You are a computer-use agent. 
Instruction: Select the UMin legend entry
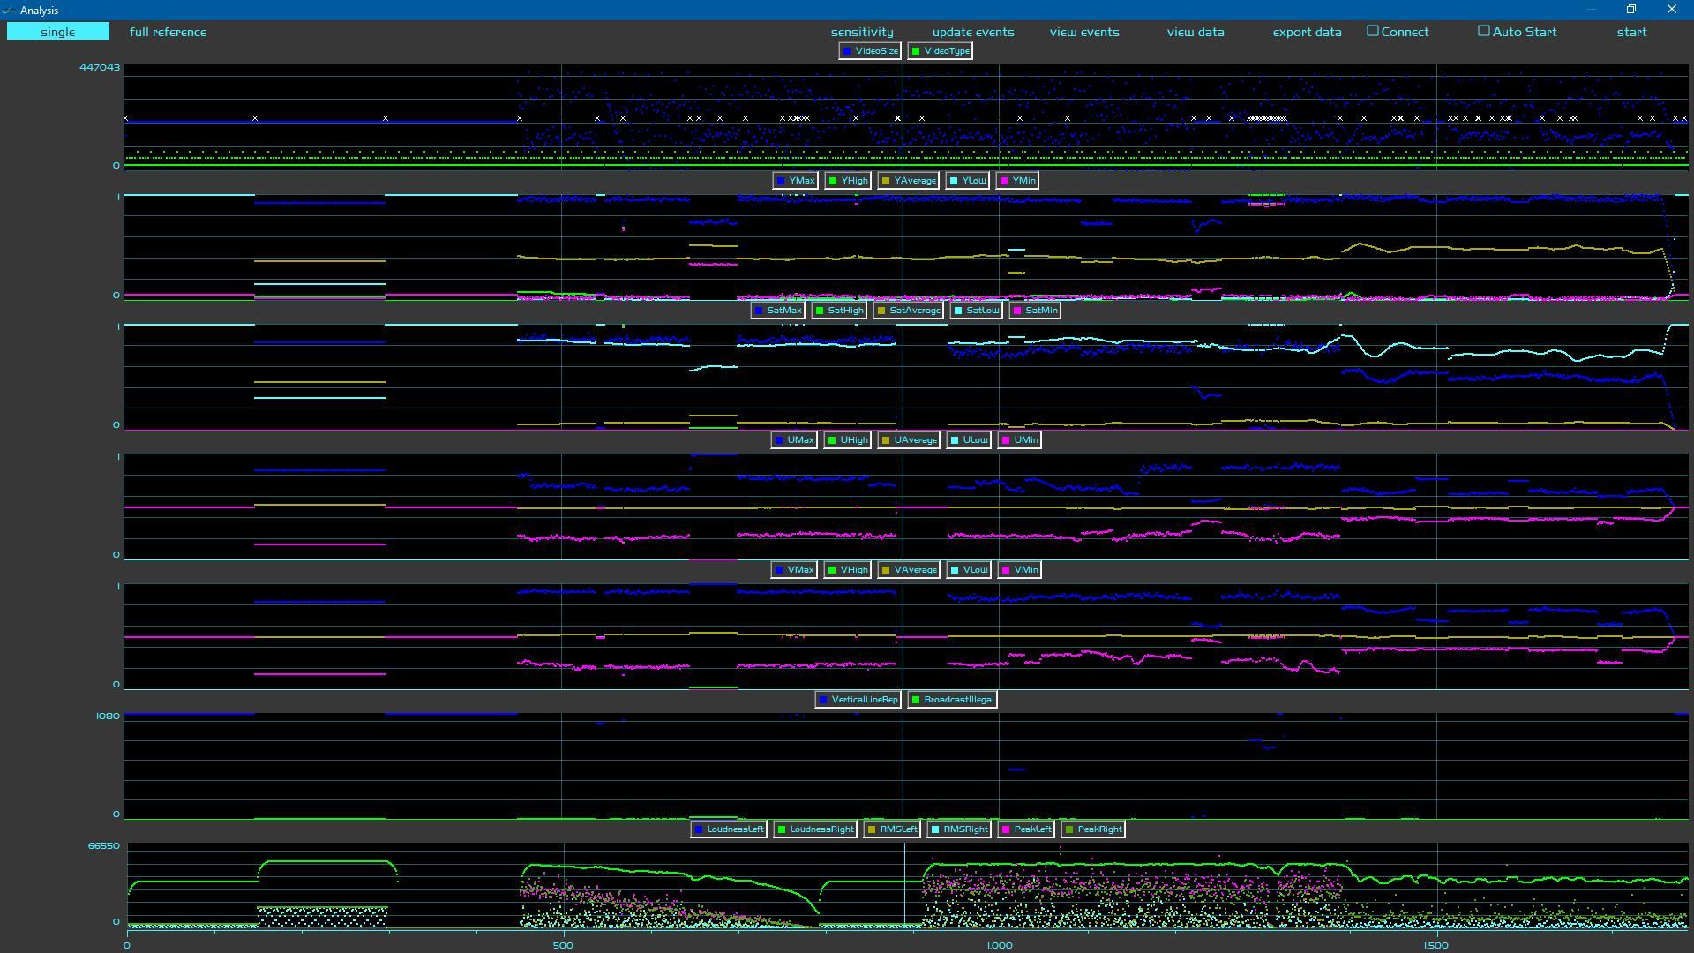(1020, 440)
